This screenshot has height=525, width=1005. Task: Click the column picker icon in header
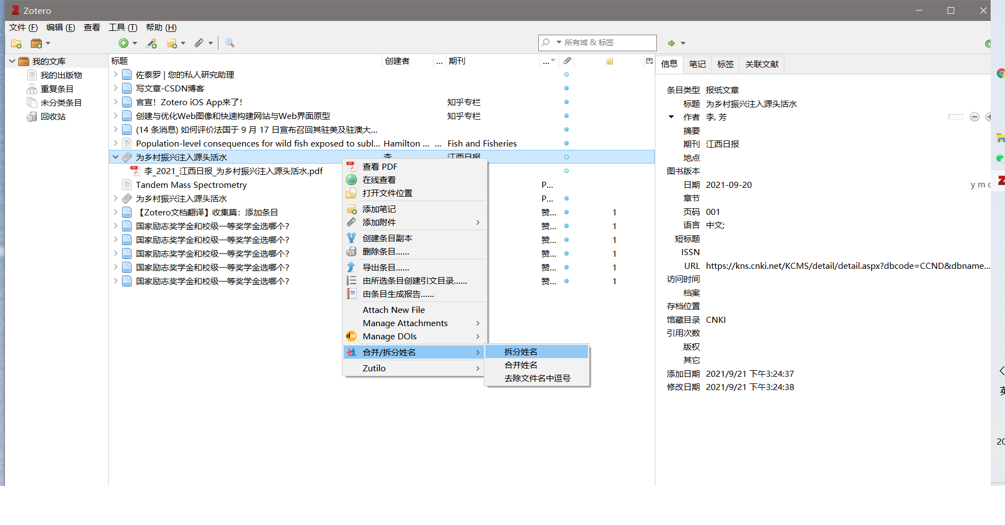pyautogui.click(x=649, y=61)
